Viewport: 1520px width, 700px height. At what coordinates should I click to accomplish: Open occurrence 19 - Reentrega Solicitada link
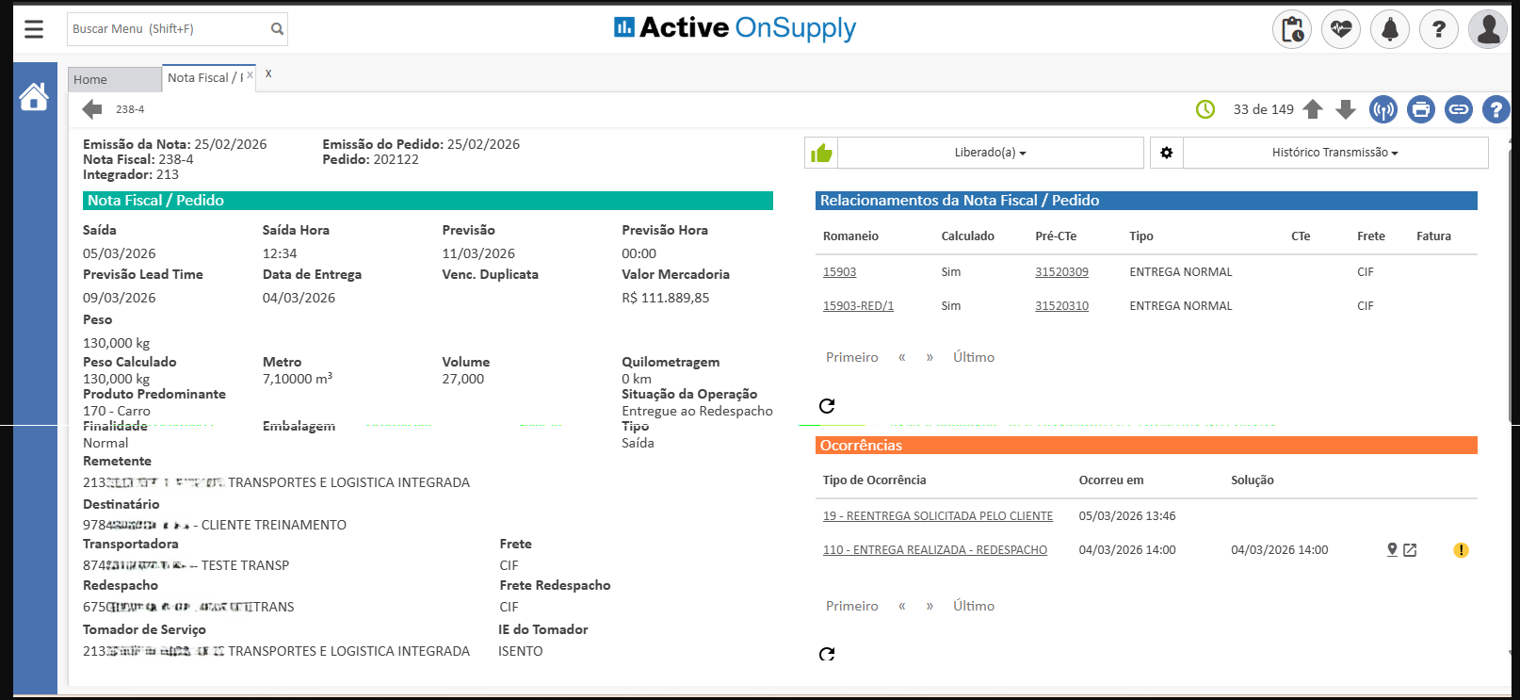click(937, 516)
